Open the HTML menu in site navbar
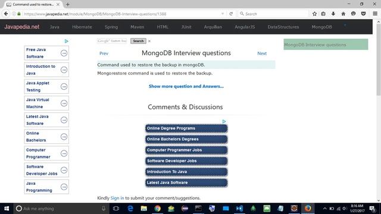Screen dimensions: 381x214 click(163, 27)
